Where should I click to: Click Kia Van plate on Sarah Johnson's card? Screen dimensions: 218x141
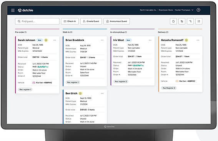(x=44, y=82)
